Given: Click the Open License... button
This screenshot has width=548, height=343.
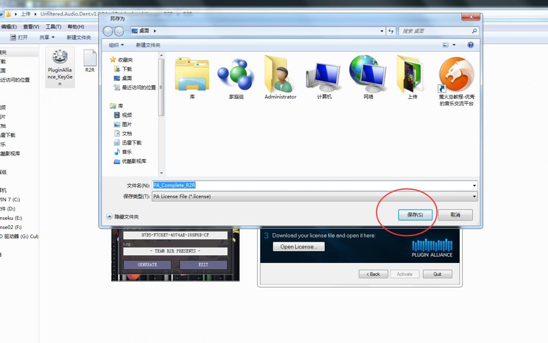Looking at the screenshot, I should tap(299, 247).
